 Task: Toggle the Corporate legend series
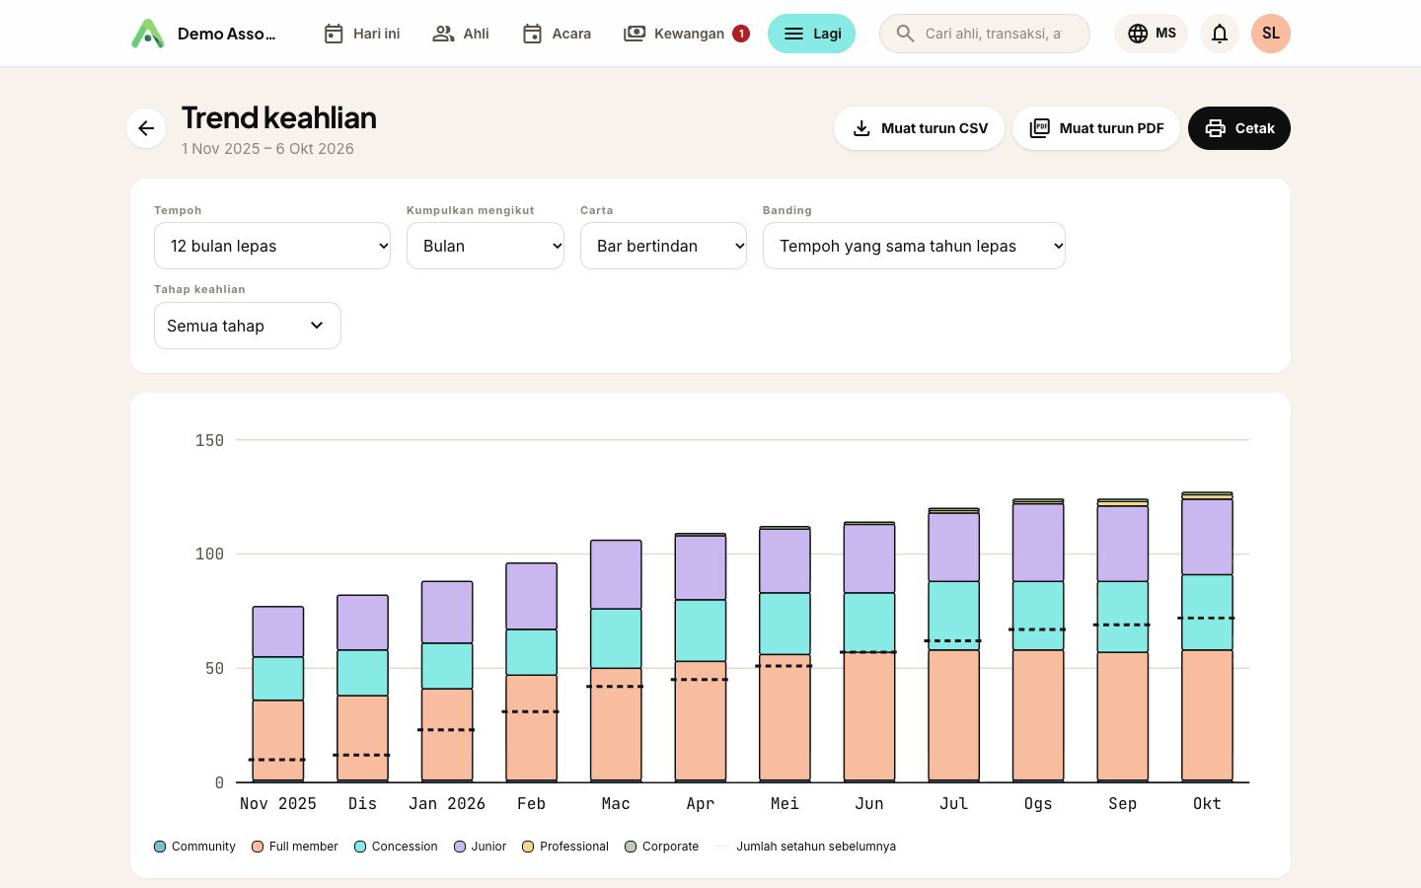661,847
